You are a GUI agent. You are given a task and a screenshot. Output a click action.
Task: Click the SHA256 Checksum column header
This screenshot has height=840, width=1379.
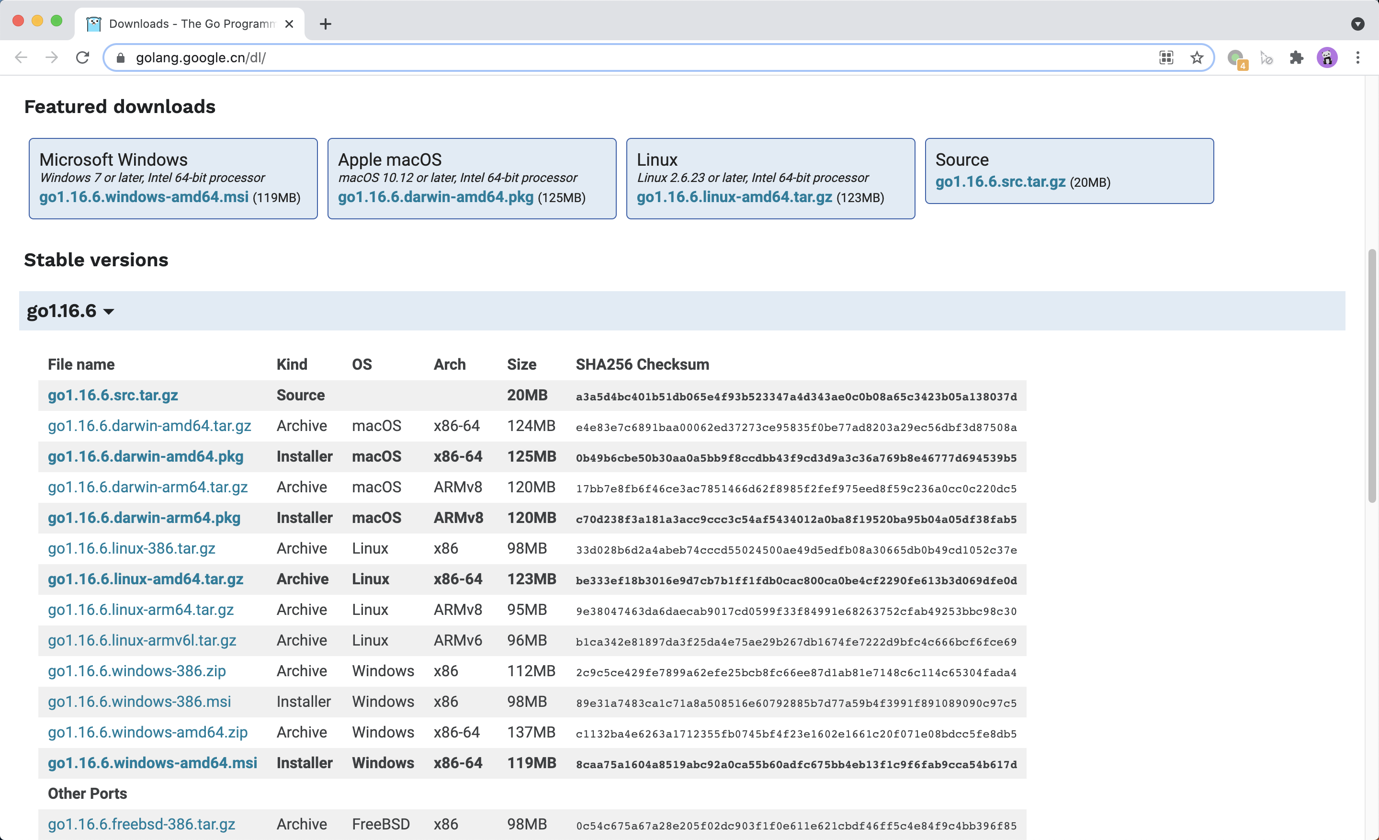643,364
